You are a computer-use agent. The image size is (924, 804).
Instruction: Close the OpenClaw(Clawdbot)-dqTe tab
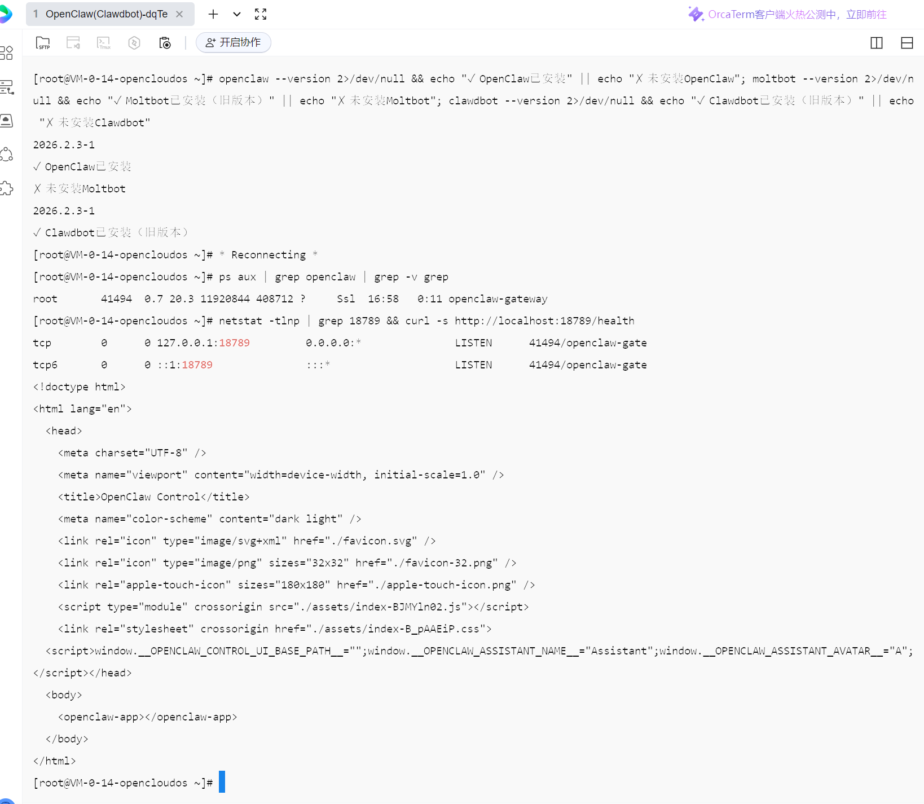pyautogui.click(x=179, y=14)
